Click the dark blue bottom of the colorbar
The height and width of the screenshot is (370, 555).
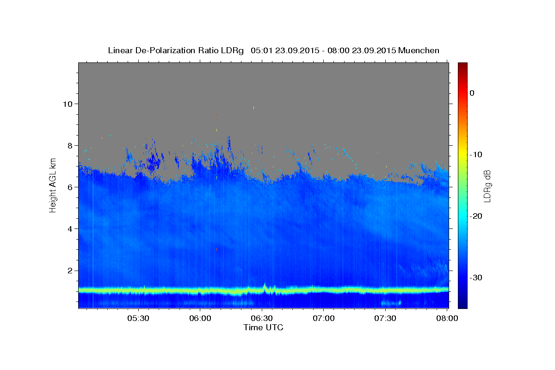pos(462,304)
